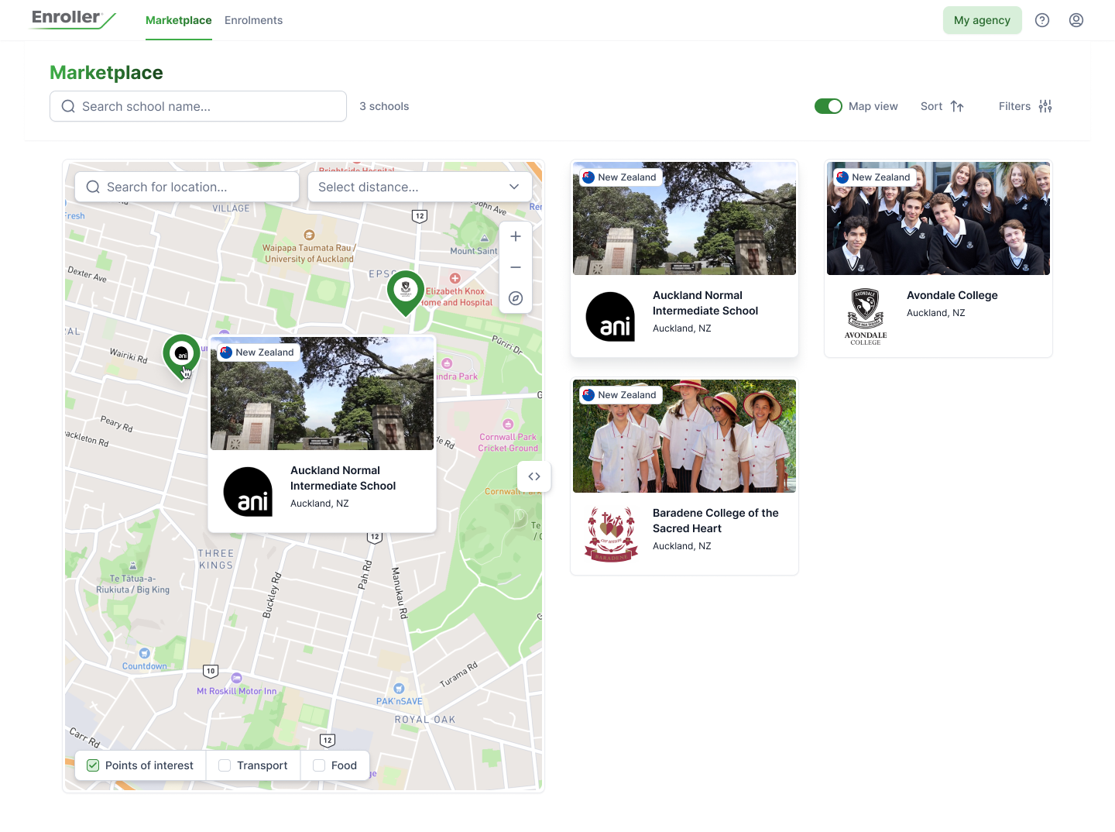The height and width of the screenshot is (832, 1115).
Task: Click the Select distance chevron arrow
Action: point(514,187)
